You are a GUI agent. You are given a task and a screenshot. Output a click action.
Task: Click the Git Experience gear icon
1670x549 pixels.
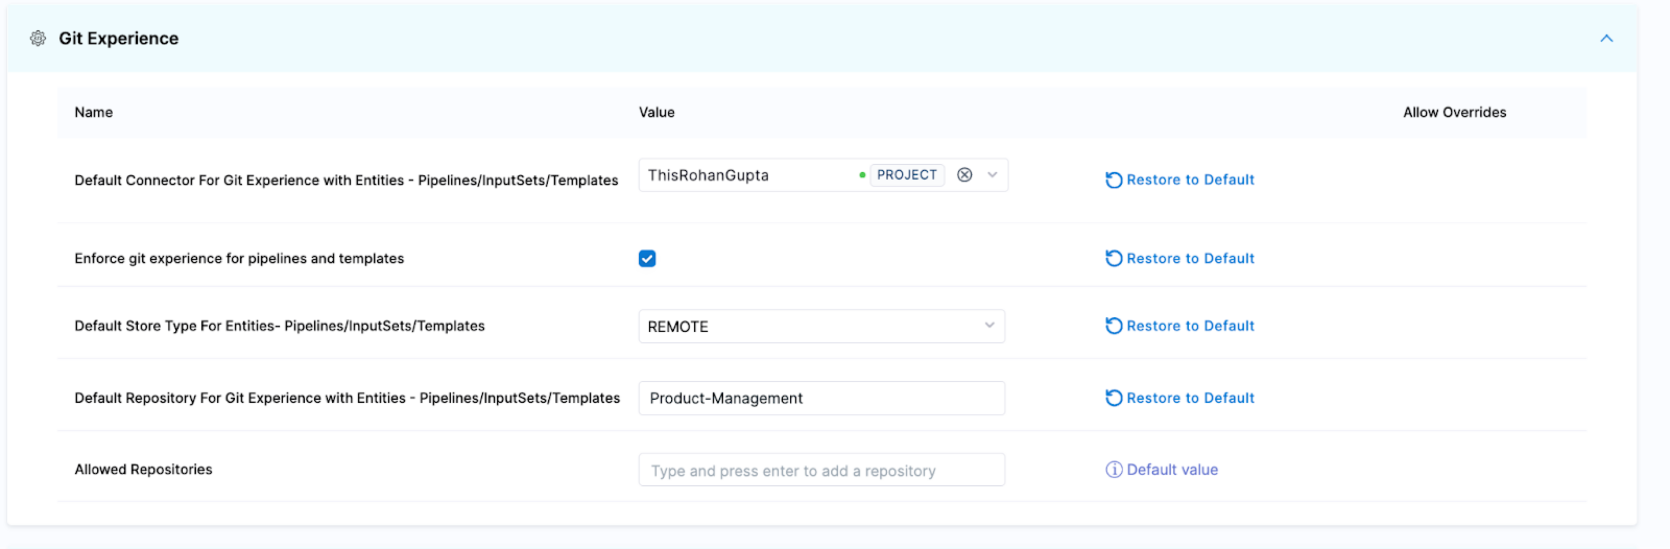pyautogui.click(x=38, y=39)
